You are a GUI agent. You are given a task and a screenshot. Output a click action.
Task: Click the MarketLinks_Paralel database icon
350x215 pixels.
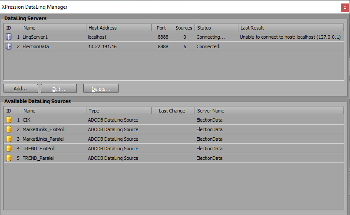tap(9, 139)
